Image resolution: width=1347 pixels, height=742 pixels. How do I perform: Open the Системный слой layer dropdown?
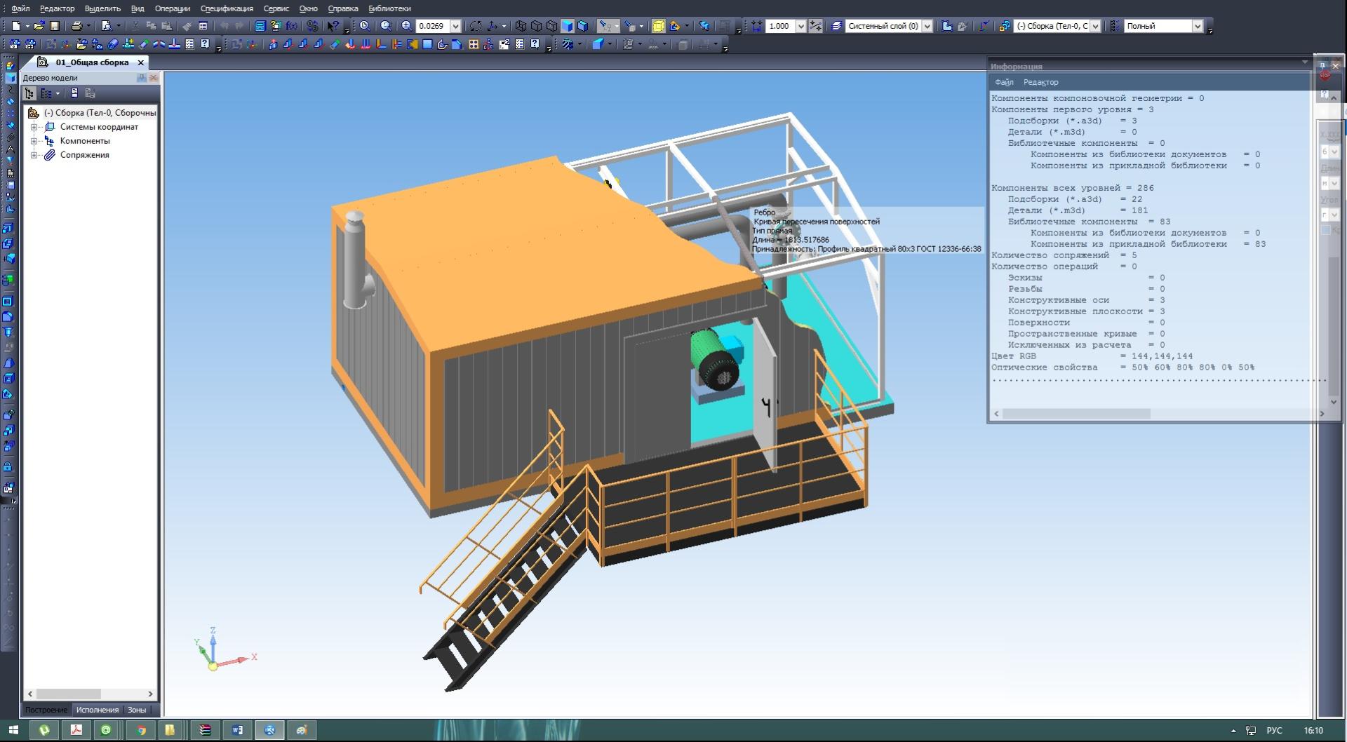[x=927, y=26]
